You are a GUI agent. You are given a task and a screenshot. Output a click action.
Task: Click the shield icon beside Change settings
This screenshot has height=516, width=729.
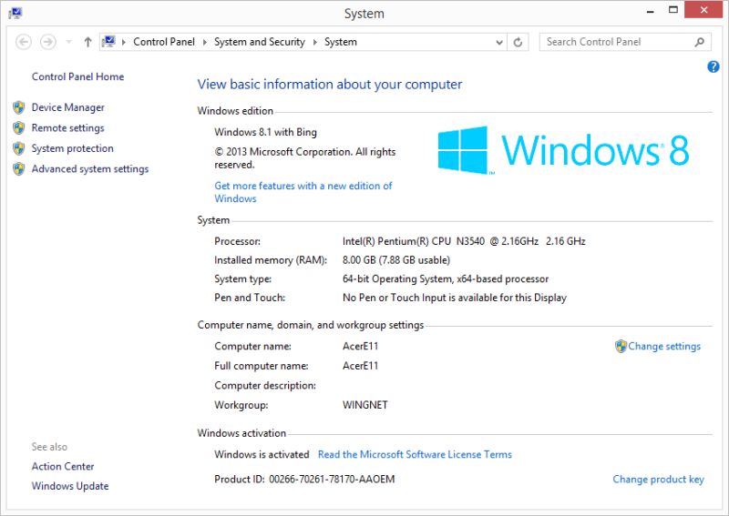pyautogui.click(x=621, y=346)
